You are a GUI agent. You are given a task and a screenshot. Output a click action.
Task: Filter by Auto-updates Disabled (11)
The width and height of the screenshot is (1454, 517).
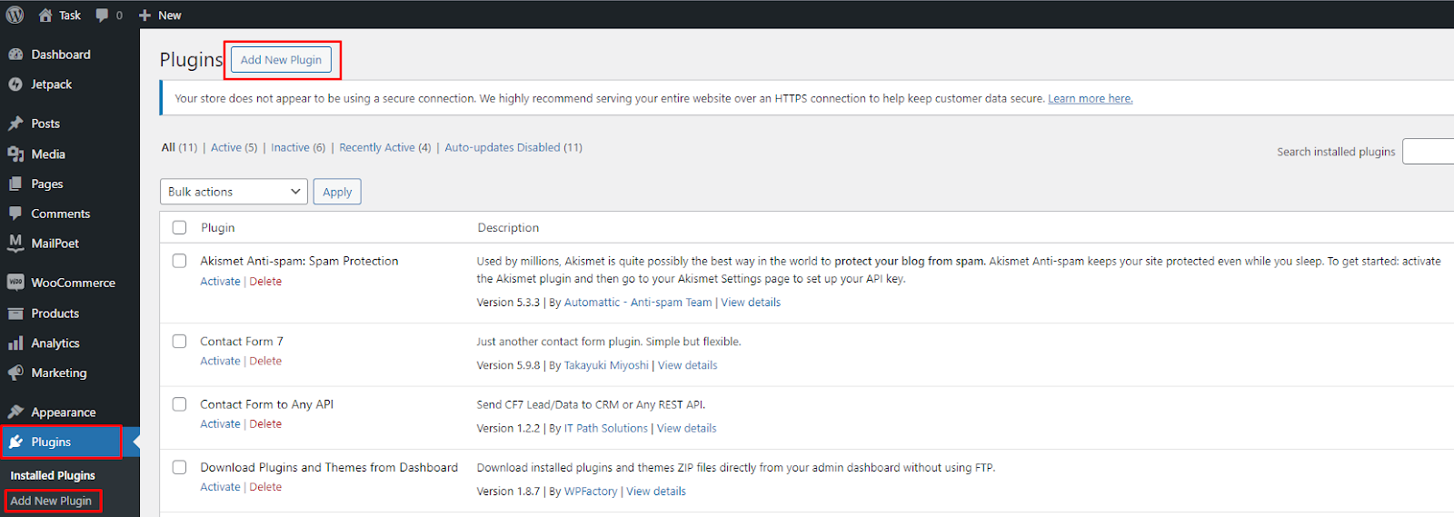coord(513,147)
